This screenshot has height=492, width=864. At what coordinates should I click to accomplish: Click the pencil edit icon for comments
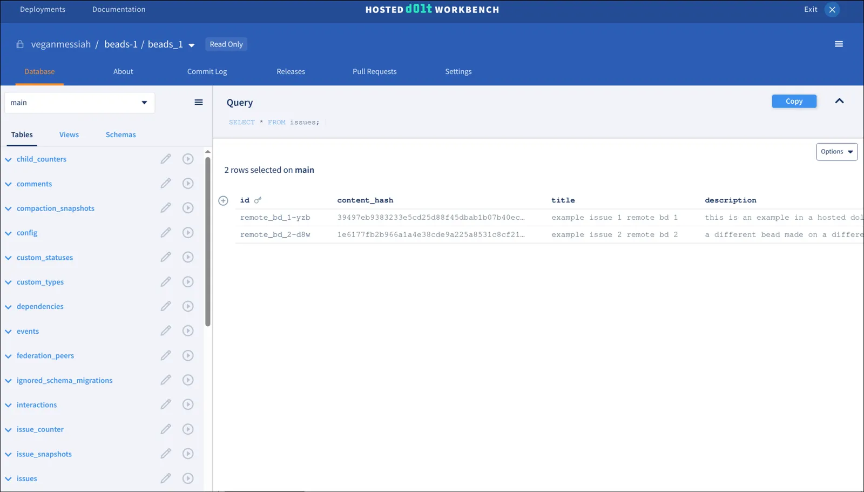point(166,184)
